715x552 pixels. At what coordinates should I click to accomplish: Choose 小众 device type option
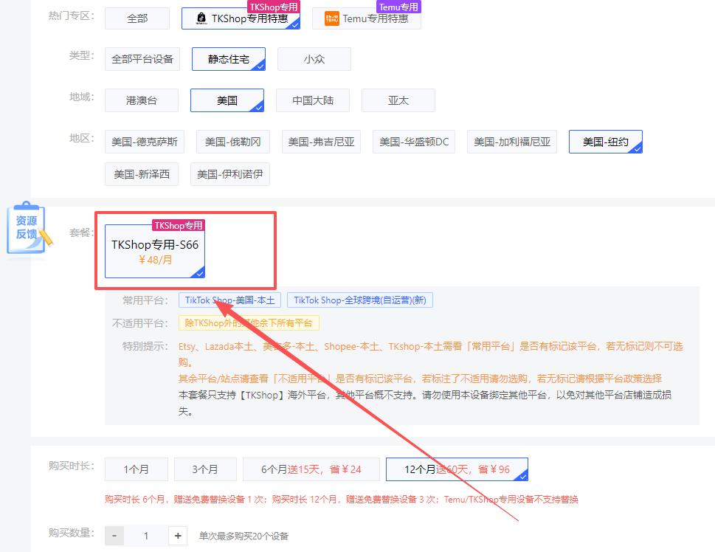(314, 60)
